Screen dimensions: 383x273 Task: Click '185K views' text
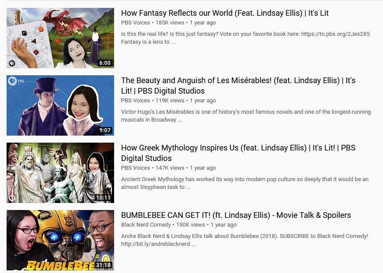(x=170, y=23)
